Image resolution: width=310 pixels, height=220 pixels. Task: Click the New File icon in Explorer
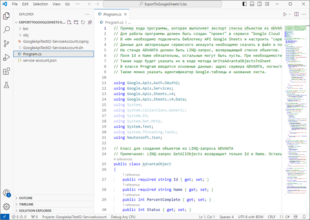[69, 22]
